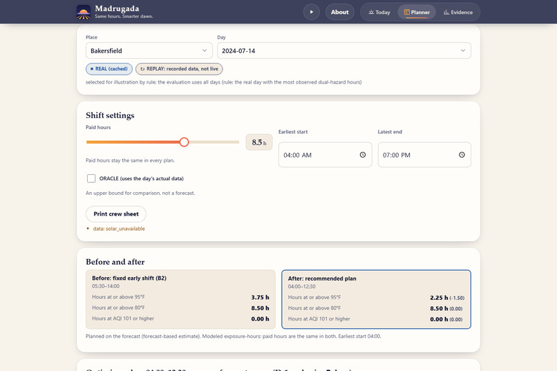Click the Paid hours slider handle
This screenshot has width=557, height=371.
tap(184, 142)
